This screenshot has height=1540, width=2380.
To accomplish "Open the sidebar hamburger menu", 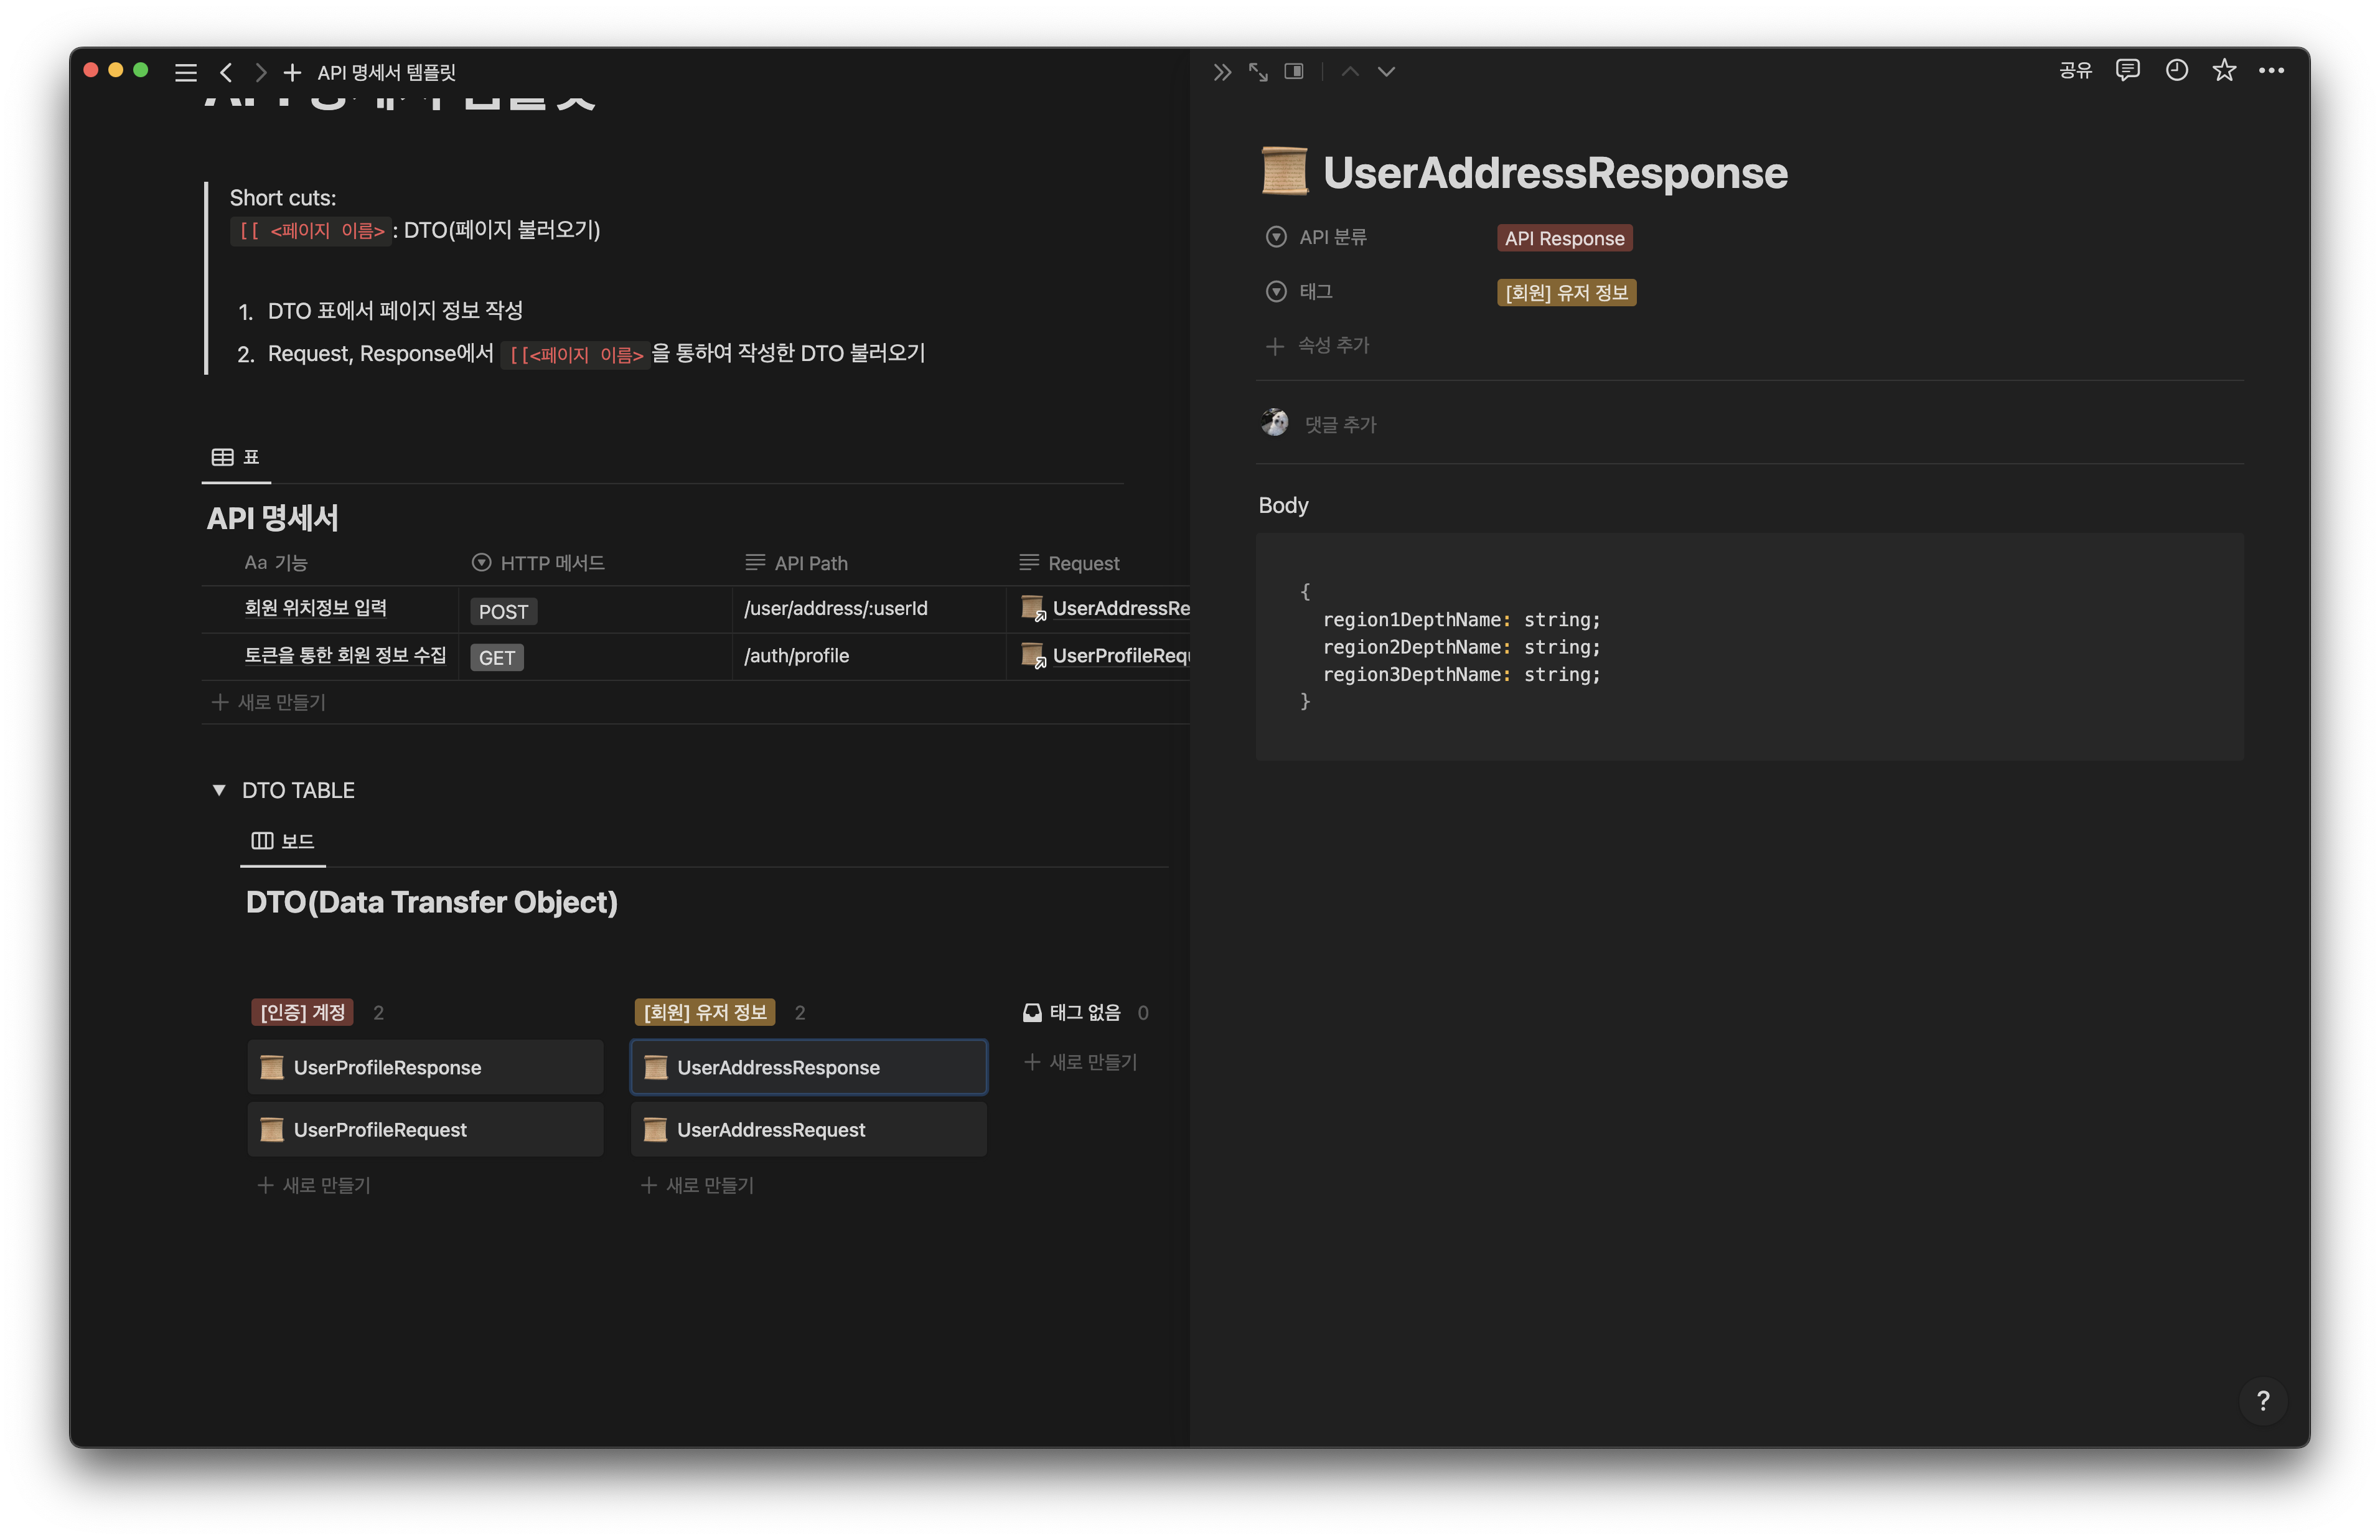I will click(186, 72).
